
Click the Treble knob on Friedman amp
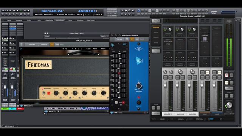(x=84, y=93)
